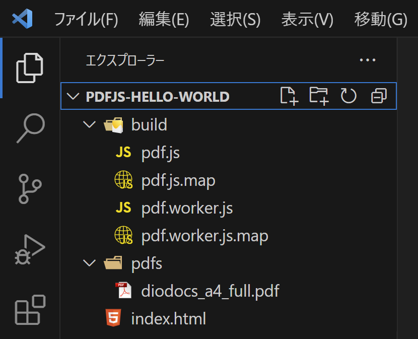Screen dimensions: 418x339
Task: Open the 編集(E) menu
Action: tap(164, 19)
